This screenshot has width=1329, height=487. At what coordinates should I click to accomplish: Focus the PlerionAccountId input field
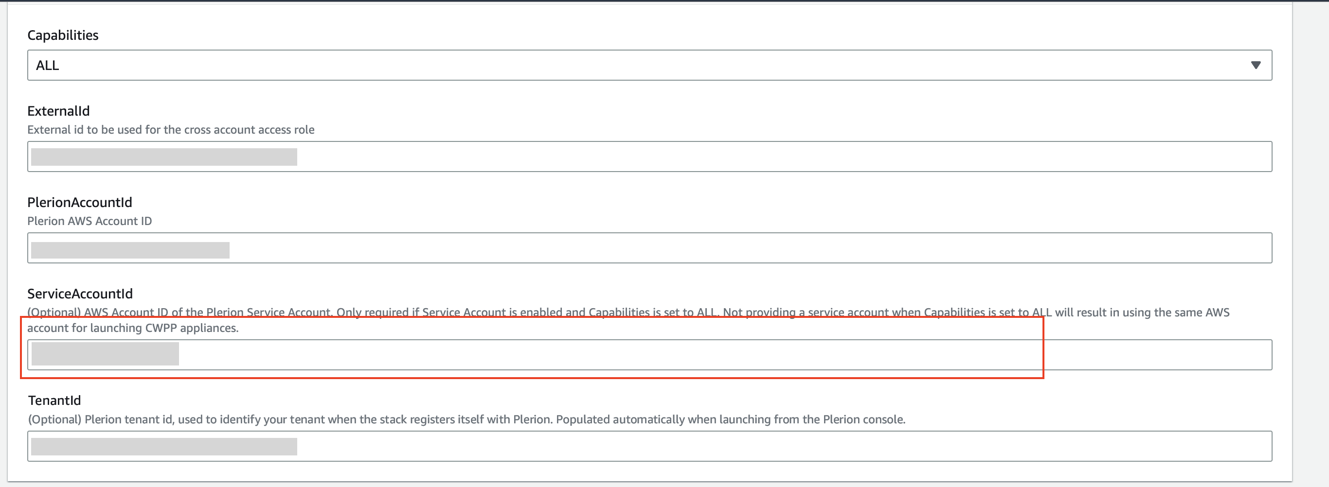(x=649, y=248)
